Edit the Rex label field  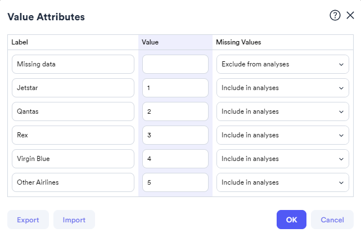pos(73,135)
